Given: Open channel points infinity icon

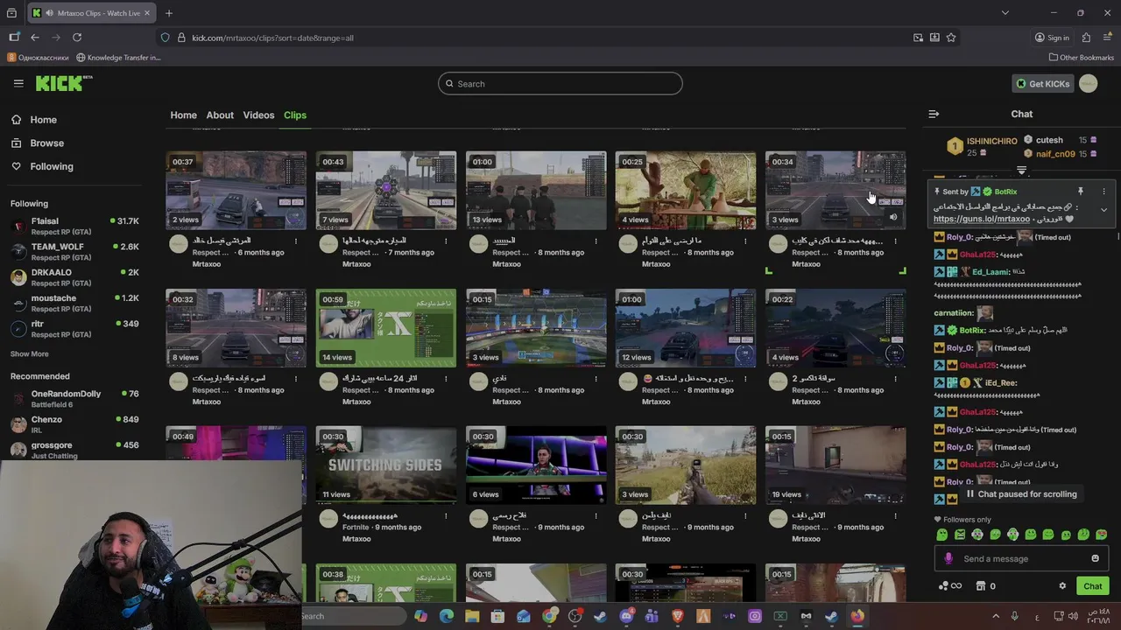Looking at the screenshot, I should pos(950,586).
